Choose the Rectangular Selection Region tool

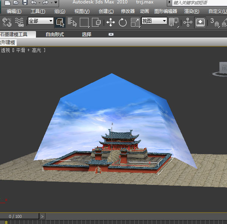pos(84,22)
